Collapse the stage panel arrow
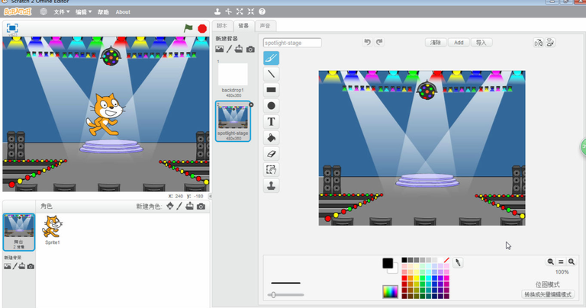The image size is (586, 308). [210, 196]
